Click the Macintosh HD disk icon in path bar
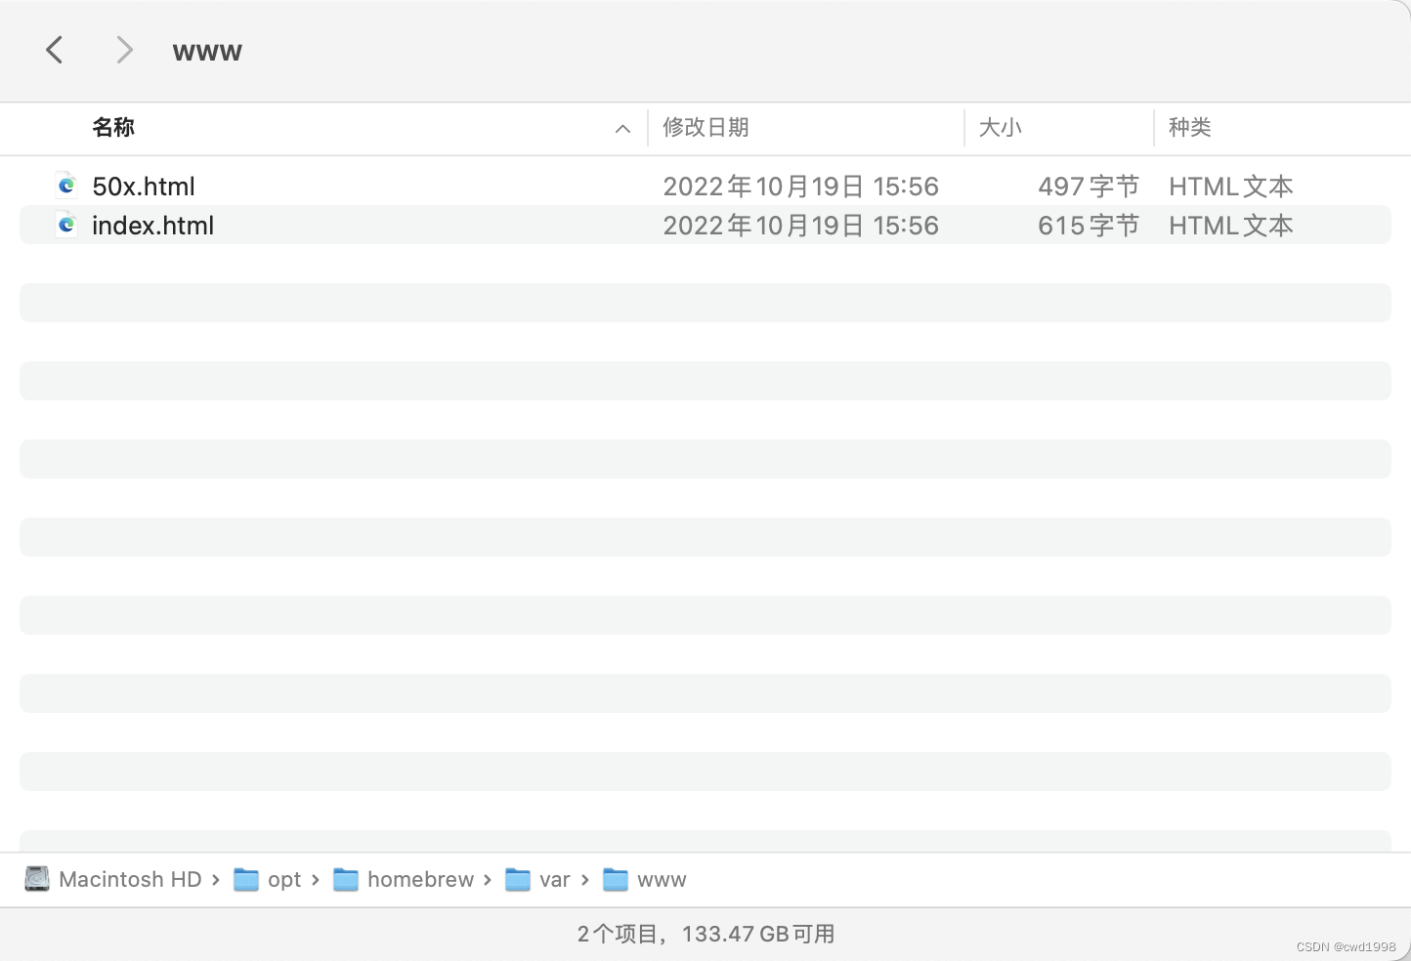Screen dimensions: 1411x961 (x=37, y=879)
